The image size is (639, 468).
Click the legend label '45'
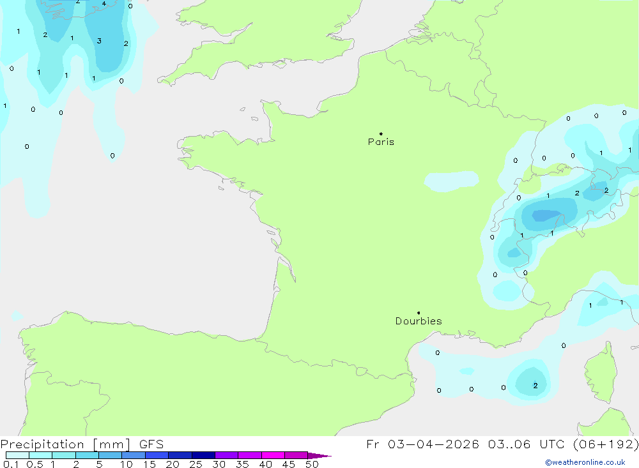[289, 464]
